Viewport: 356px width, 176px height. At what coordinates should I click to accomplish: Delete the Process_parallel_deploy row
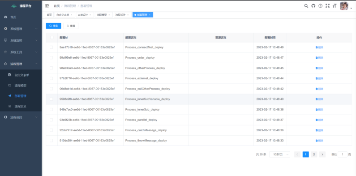319,120
